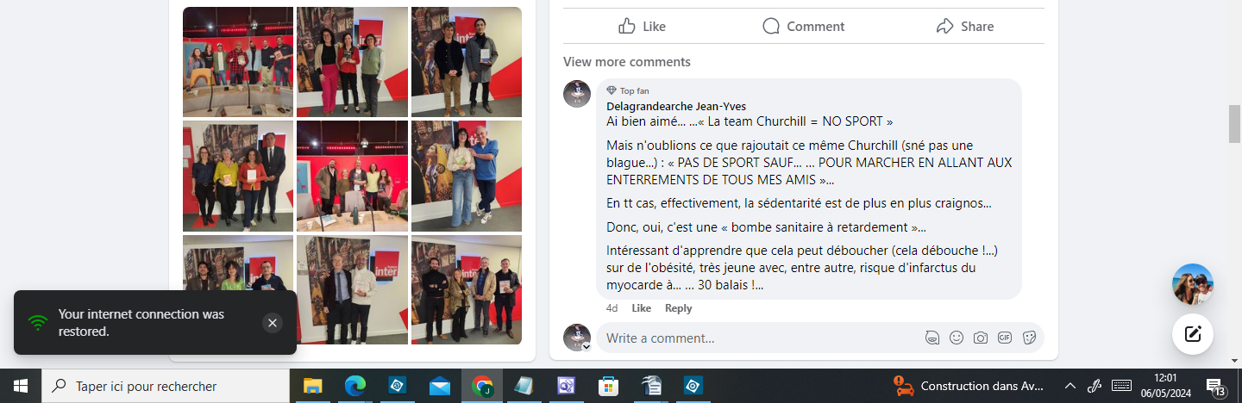Open the sticker picker icon
Image resolution: width=1242 pixels, height=403 pixels.
coord(1029,338)
